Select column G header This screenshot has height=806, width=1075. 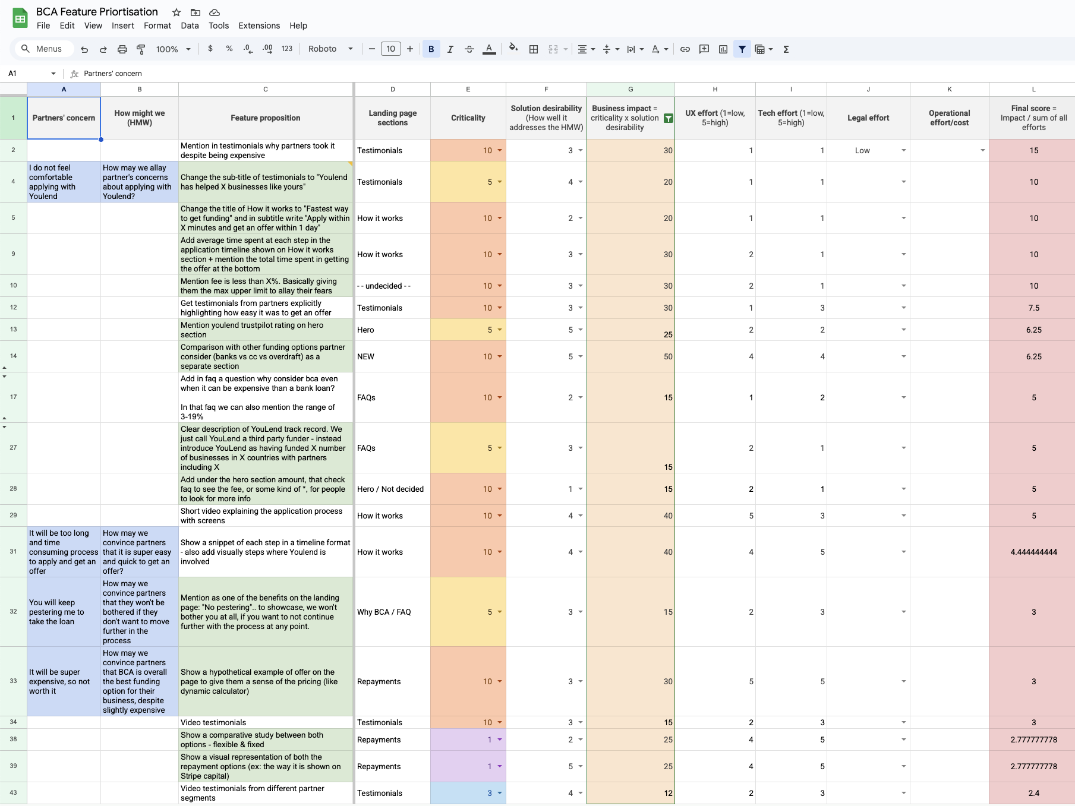coord(631,89)
